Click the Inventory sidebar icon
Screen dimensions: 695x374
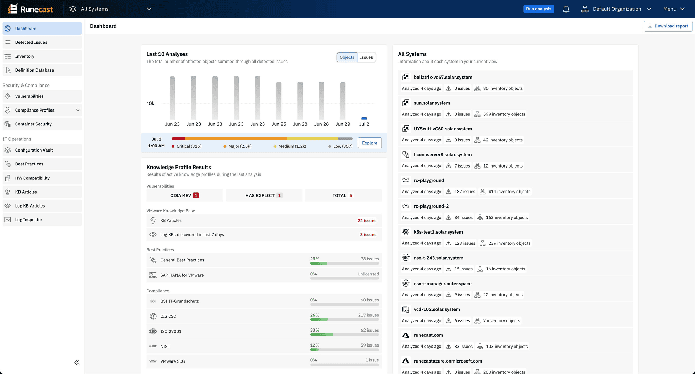8,56
